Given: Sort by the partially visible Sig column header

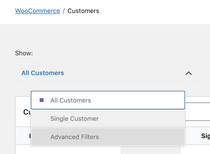Looking at the screenshot, I should pos(205,136).
